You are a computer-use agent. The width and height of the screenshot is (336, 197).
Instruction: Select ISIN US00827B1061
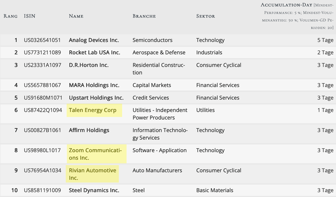point(43,130)
